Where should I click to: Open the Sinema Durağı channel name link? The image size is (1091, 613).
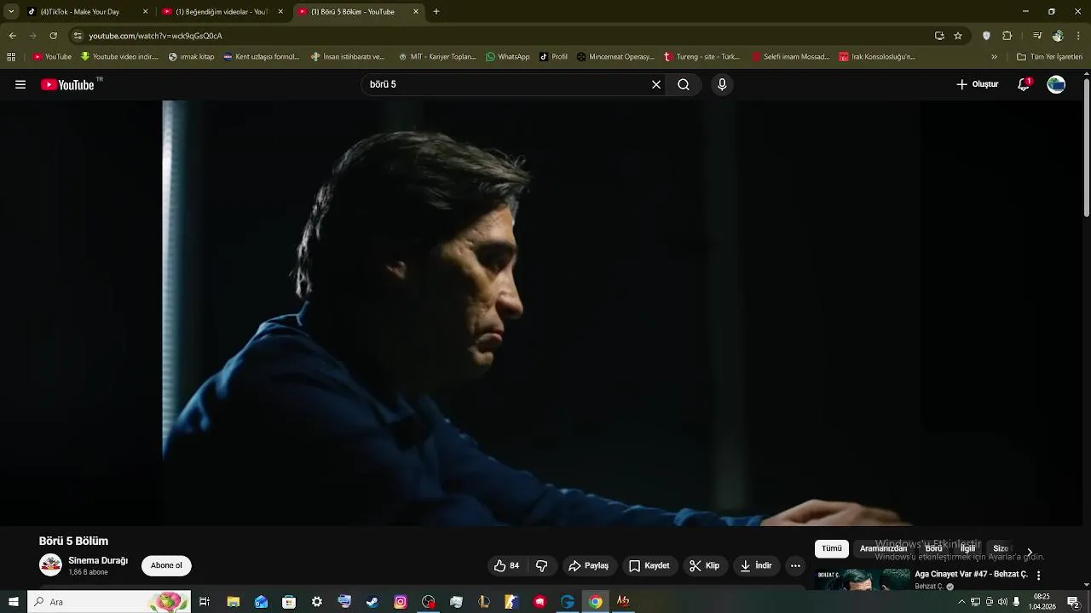pos(98,560)
